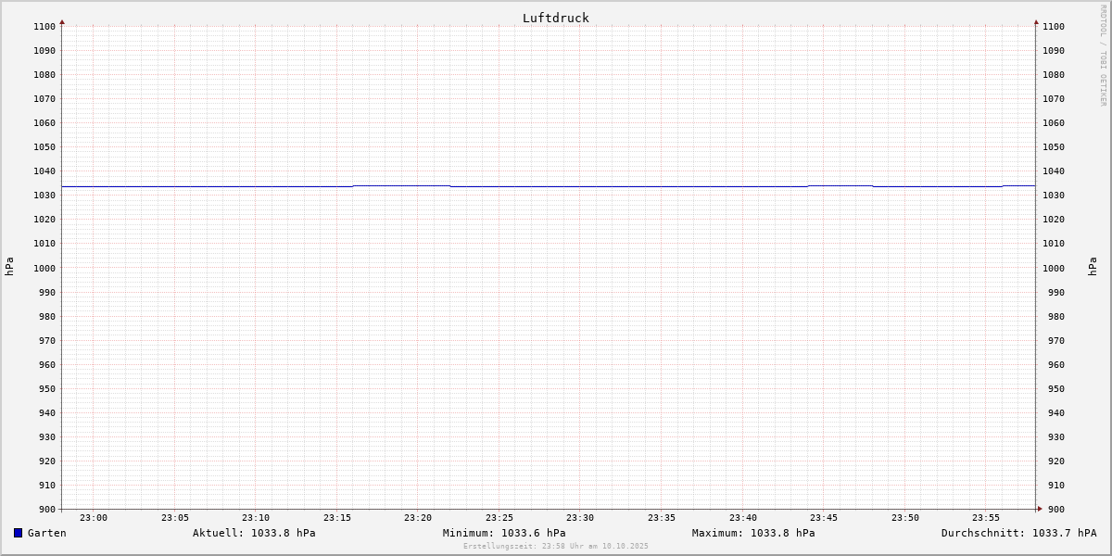The image size is (1112, 556).
Task: Click the red arrow at the time axis end
Action: [1039, 509]
